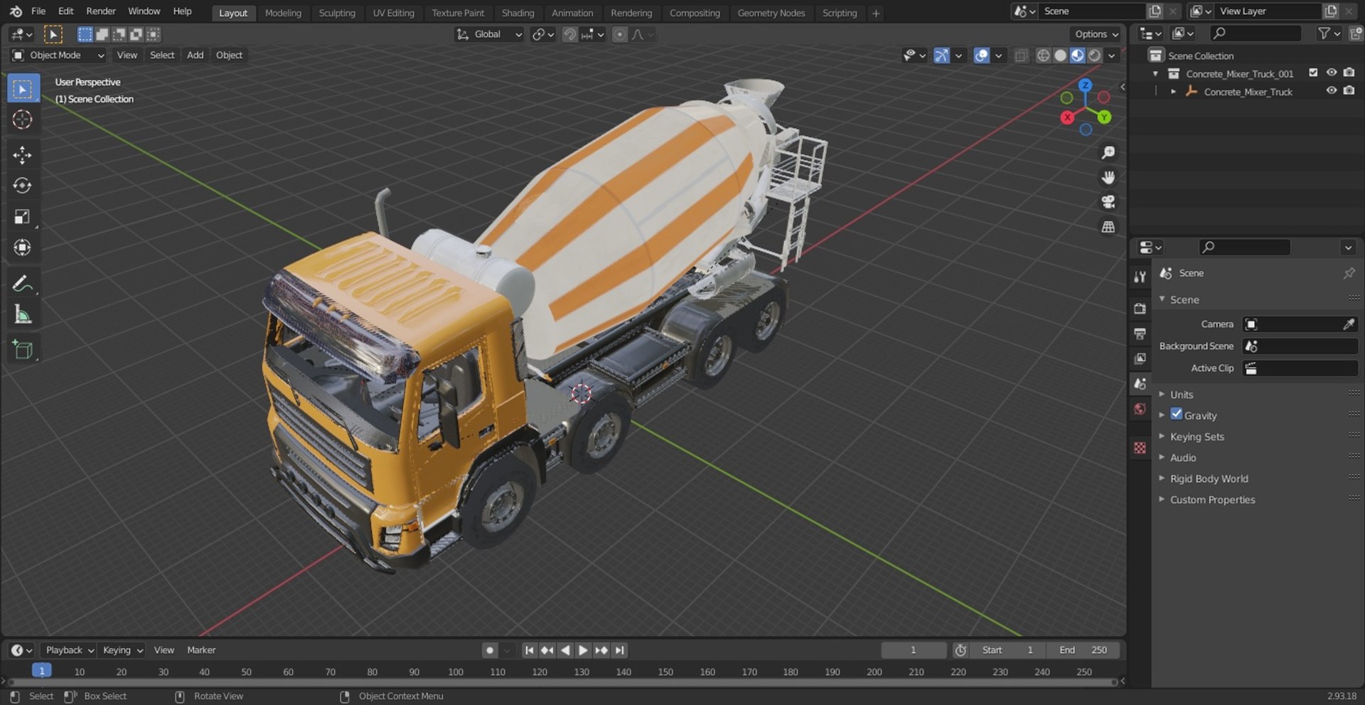The height and width of the screenshot is (705, 1365).
Task: Open the Render properties tab
Action: 1140,309
